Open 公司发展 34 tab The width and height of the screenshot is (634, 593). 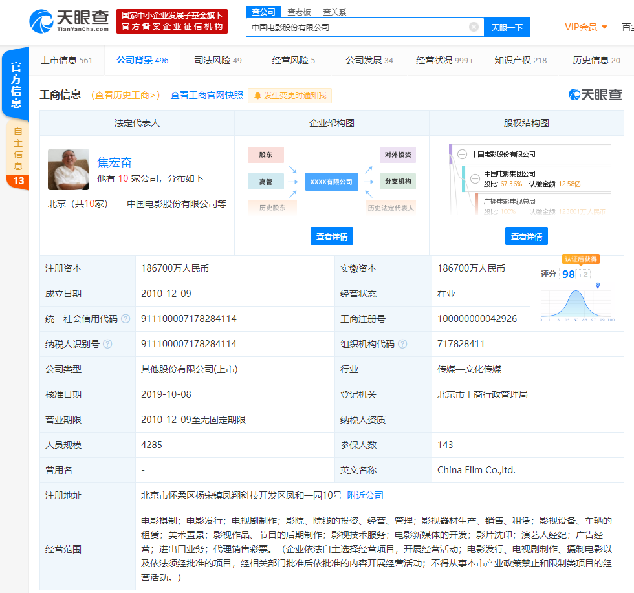pyautogui.click(x=369, y=61)
